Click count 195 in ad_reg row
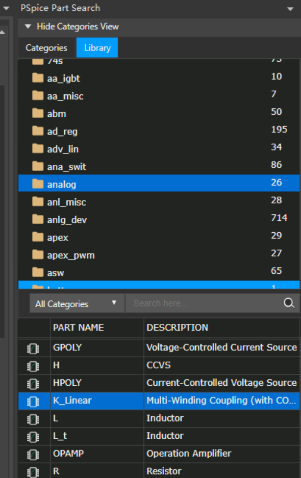The image size is (301, 478). pyautogui.click(x=279, y=129)
